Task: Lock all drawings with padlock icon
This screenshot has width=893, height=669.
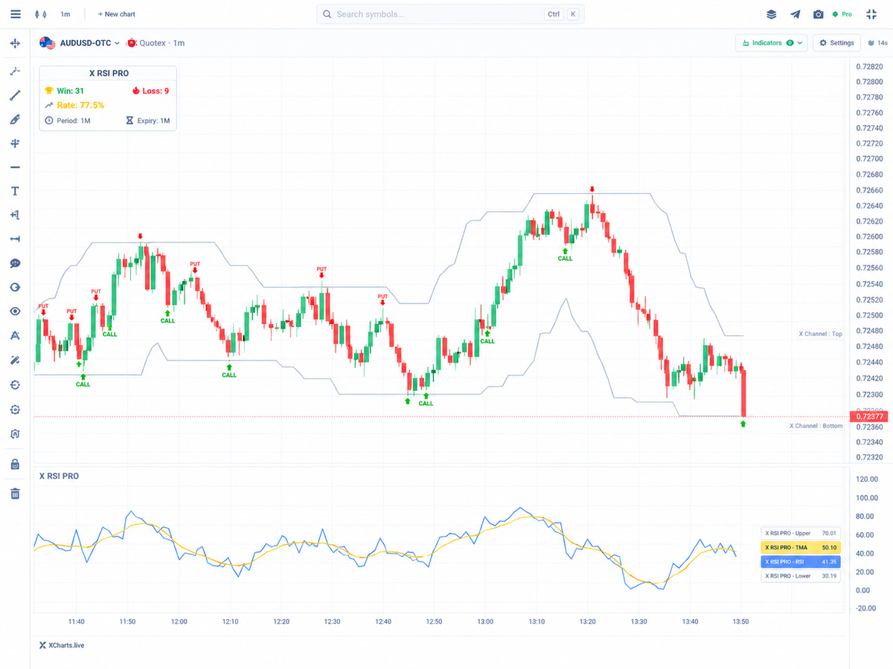Action: [x=15, y=465]
